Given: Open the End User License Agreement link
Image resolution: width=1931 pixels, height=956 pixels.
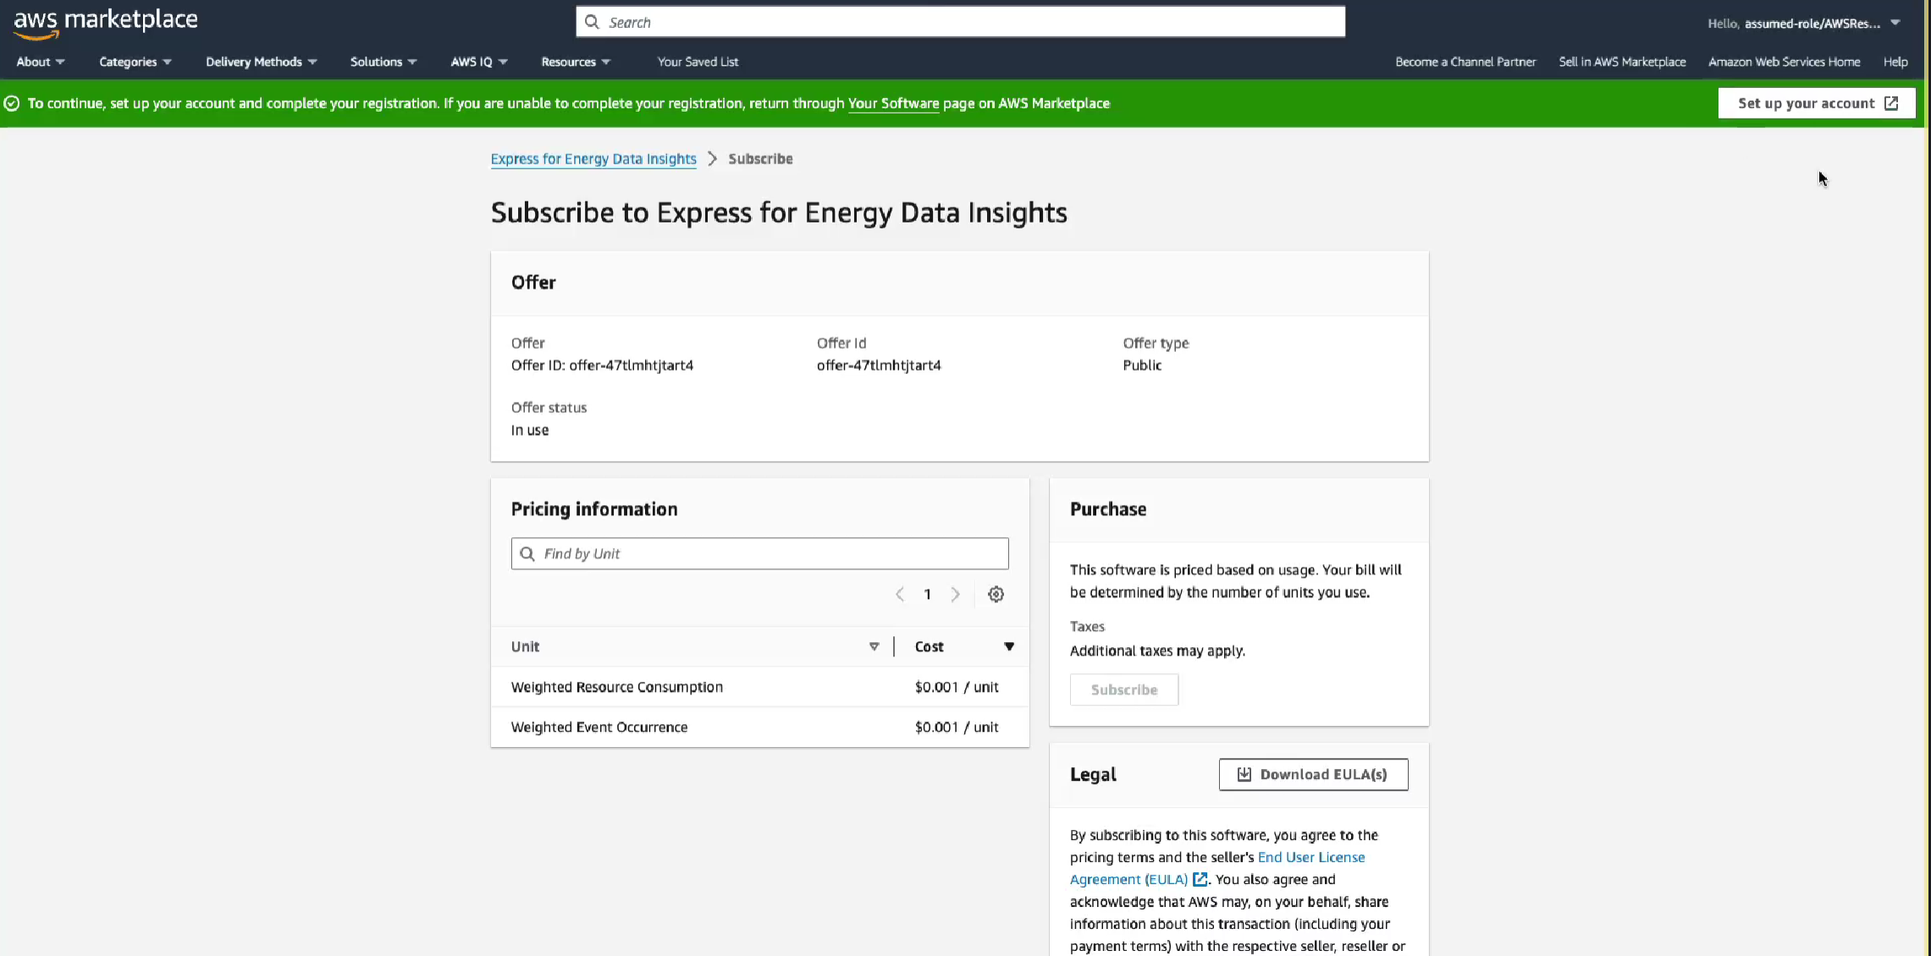Looking at the screenshot, I should point(1217,868).
